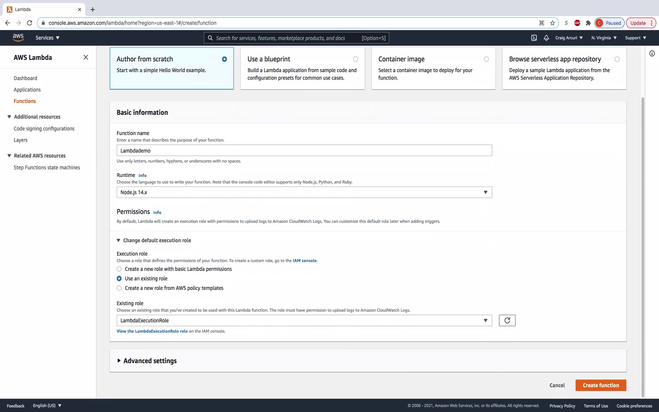The height and width of the screenshot is (412, 659).
Task: Select Use a blueprint option
Action: point(355,59)
